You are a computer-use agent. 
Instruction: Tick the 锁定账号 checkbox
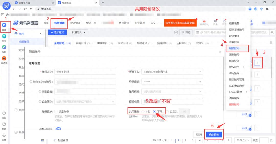(56, 112)
